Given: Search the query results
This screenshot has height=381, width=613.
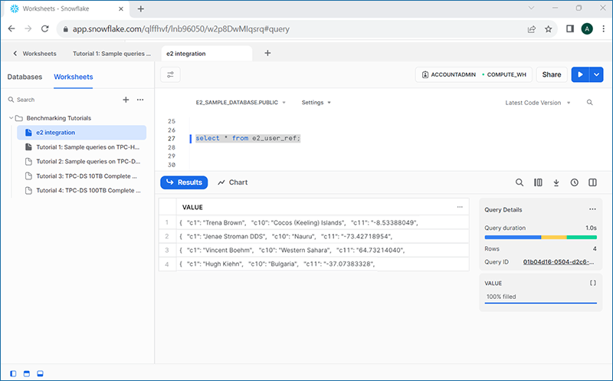Looking at the screenshot, I should pyautogui.click(x=520, y=182).
